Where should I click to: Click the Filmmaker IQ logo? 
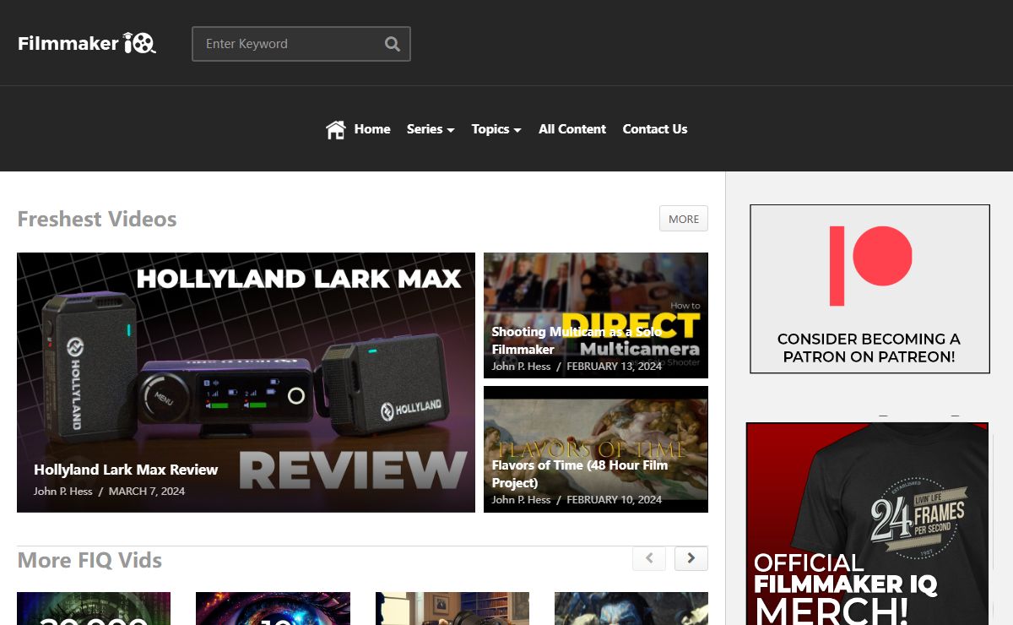click(x=87, y=43)
